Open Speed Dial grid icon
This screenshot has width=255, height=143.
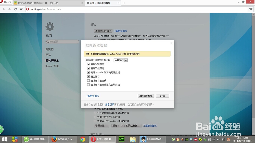point(21,9)
